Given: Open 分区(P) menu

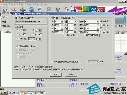Looking at the screenshot, I should (20, 4).
